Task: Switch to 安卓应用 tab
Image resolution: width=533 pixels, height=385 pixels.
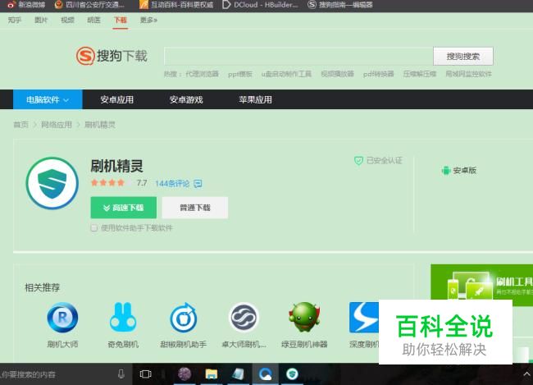Action: coord(117,99)
